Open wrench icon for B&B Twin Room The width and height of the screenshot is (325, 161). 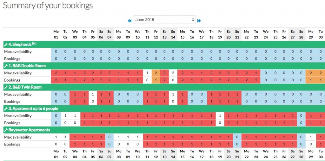pyautogui.click(x=6, y=87)
